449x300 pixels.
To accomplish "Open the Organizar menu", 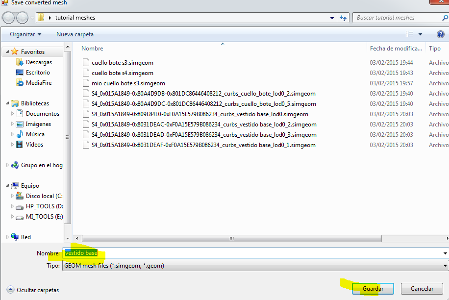I will pyautogui.click(x=25, y=34).
